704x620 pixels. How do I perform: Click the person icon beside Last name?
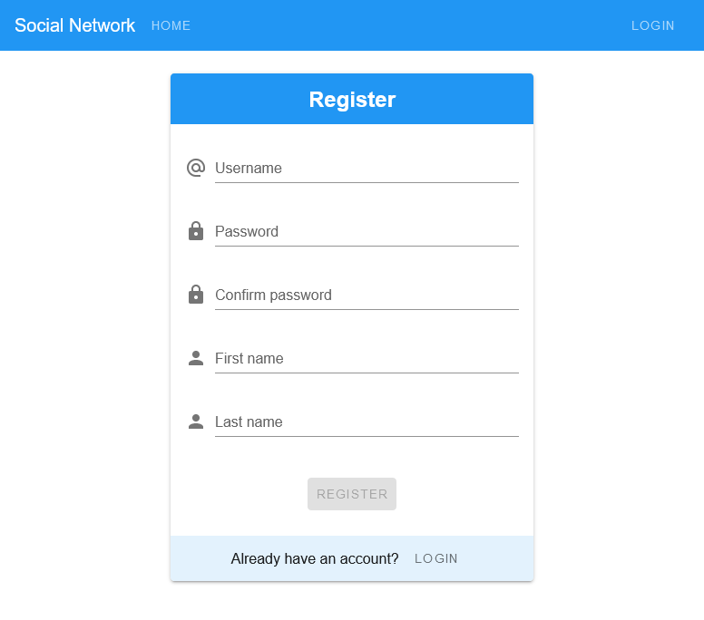(x=196, y=421)
